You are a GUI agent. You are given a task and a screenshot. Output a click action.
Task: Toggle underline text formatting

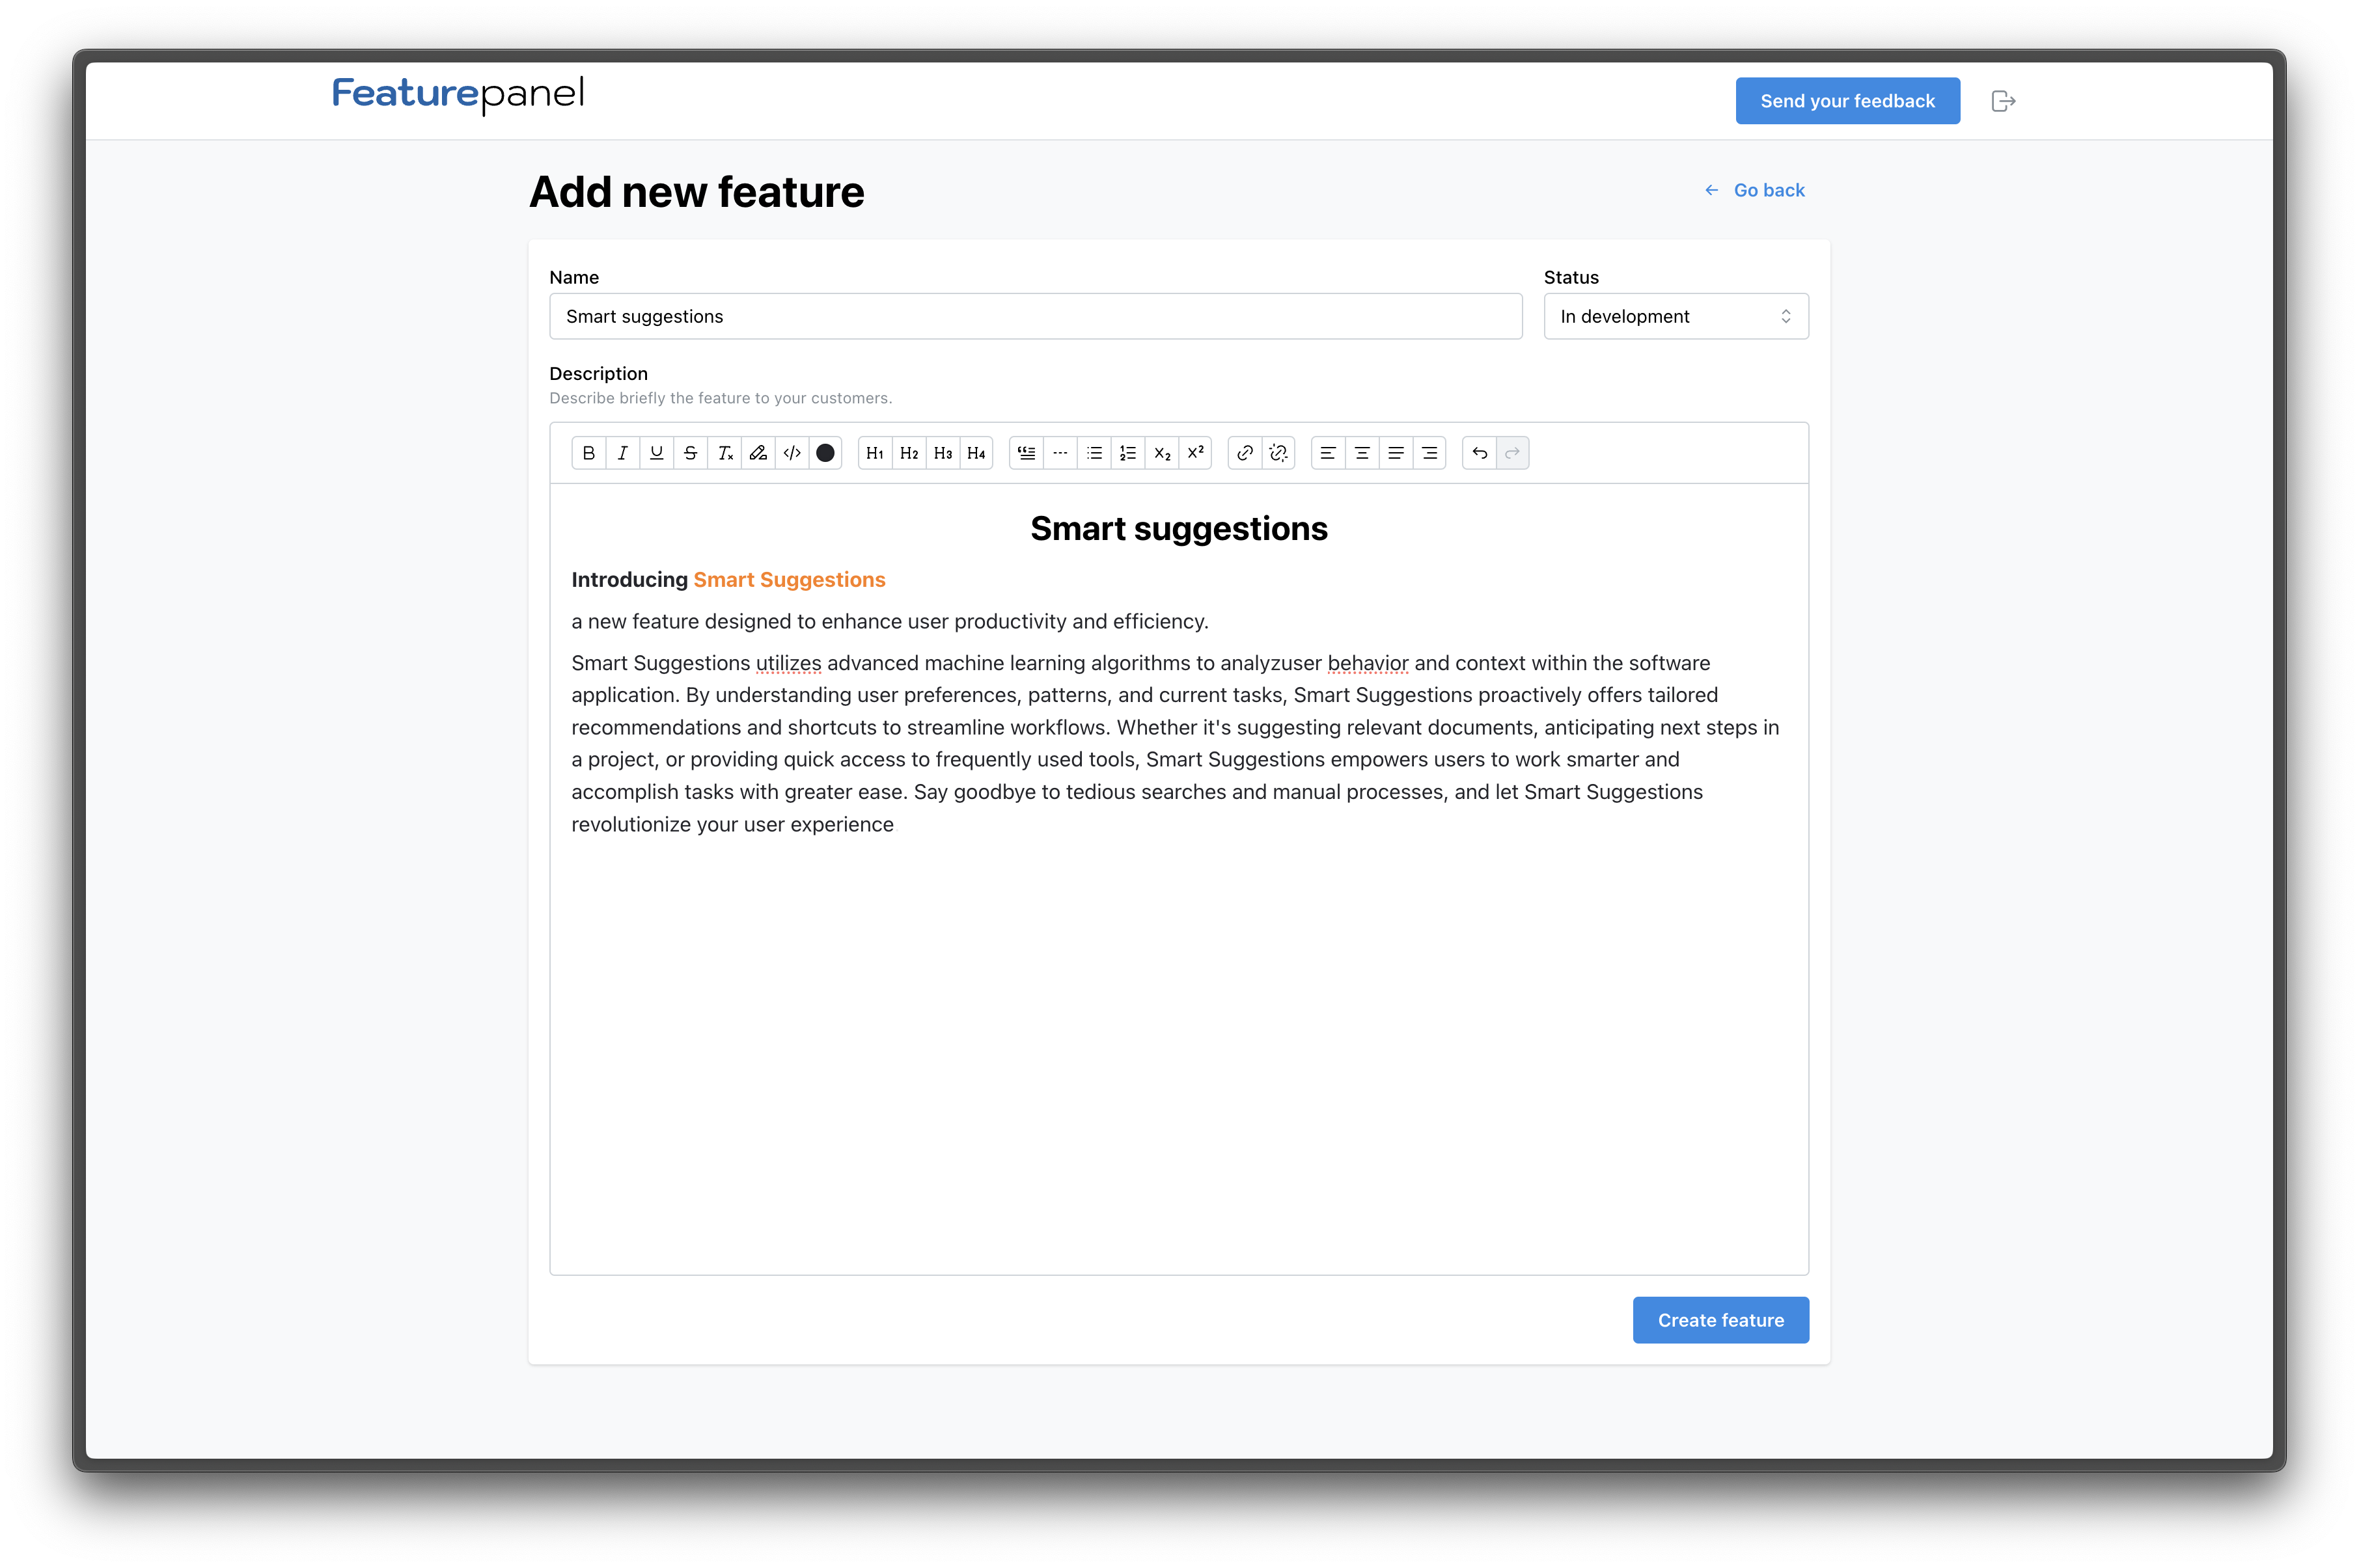656,453
